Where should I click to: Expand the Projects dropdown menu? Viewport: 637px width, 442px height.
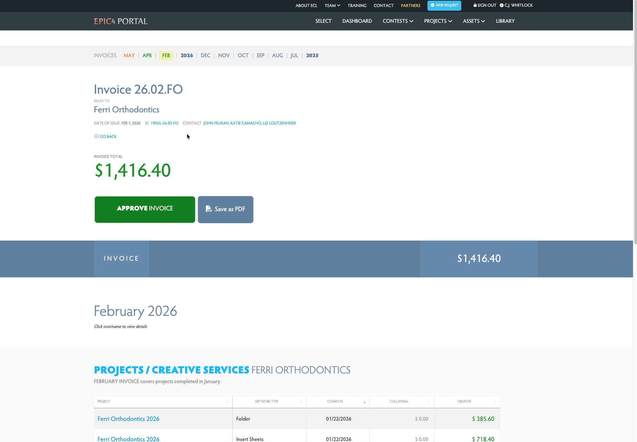point(438,21)
